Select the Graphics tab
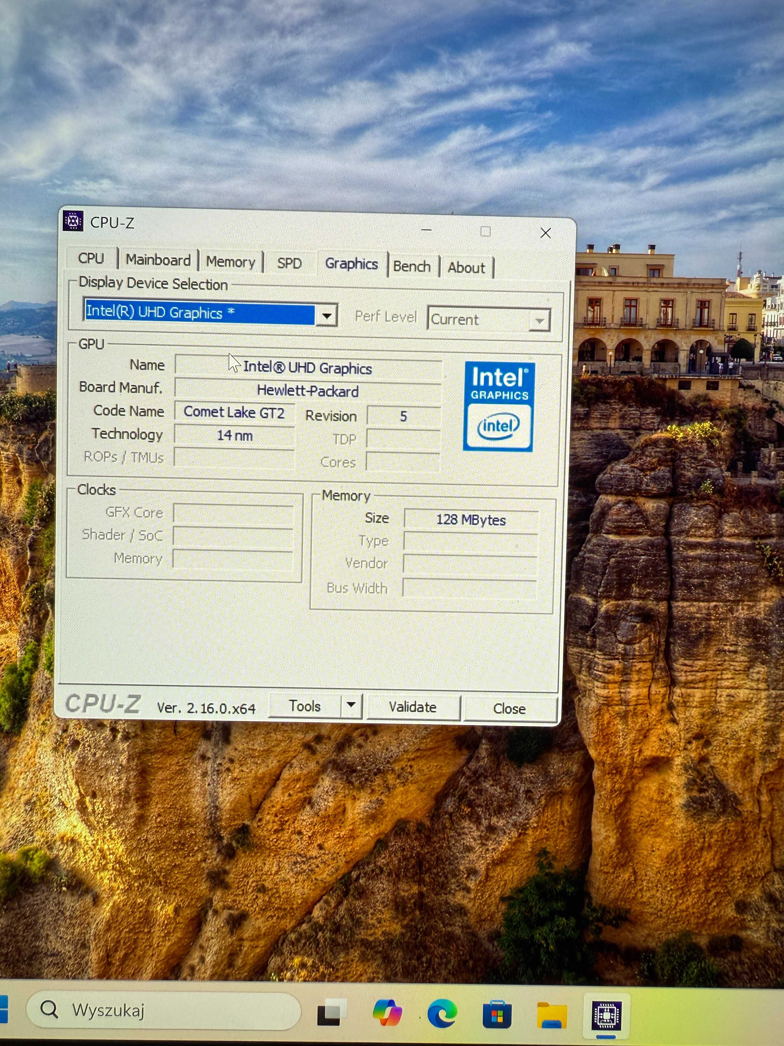 click(x=352, y=263)
